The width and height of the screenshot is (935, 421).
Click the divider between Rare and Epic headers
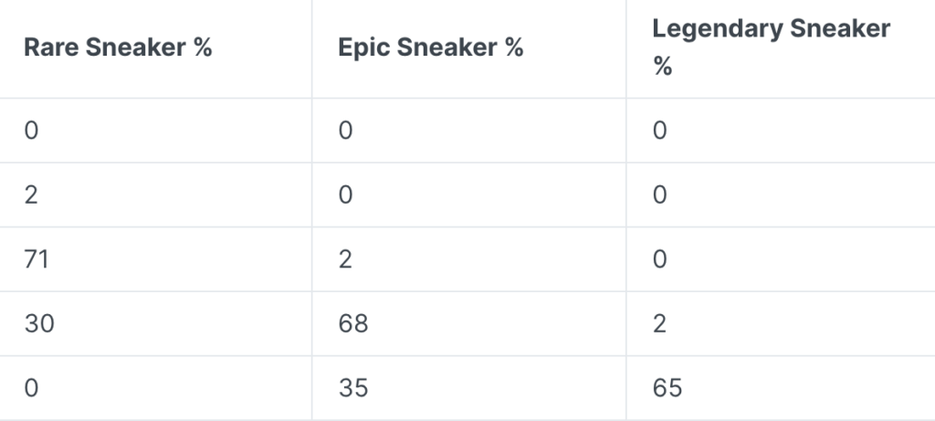pyautogui.click(x=312, y=49)
